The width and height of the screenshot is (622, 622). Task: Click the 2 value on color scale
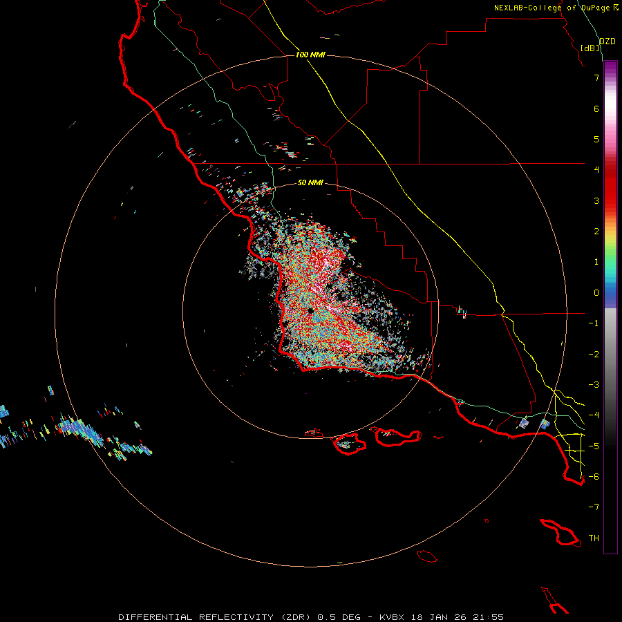pyautogui.click(x=596, y=232)
